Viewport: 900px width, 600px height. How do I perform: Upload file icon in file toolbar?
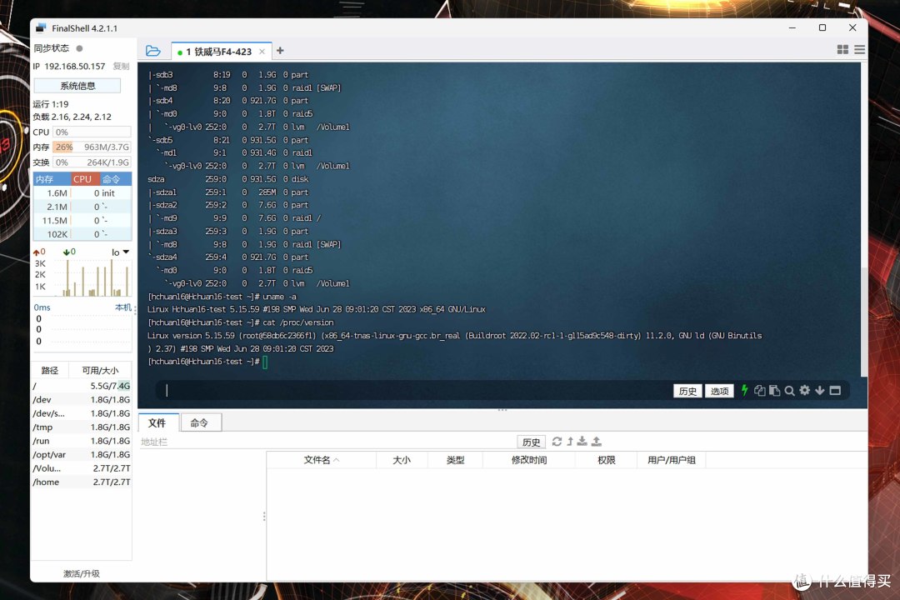click(x=597, y=441)
